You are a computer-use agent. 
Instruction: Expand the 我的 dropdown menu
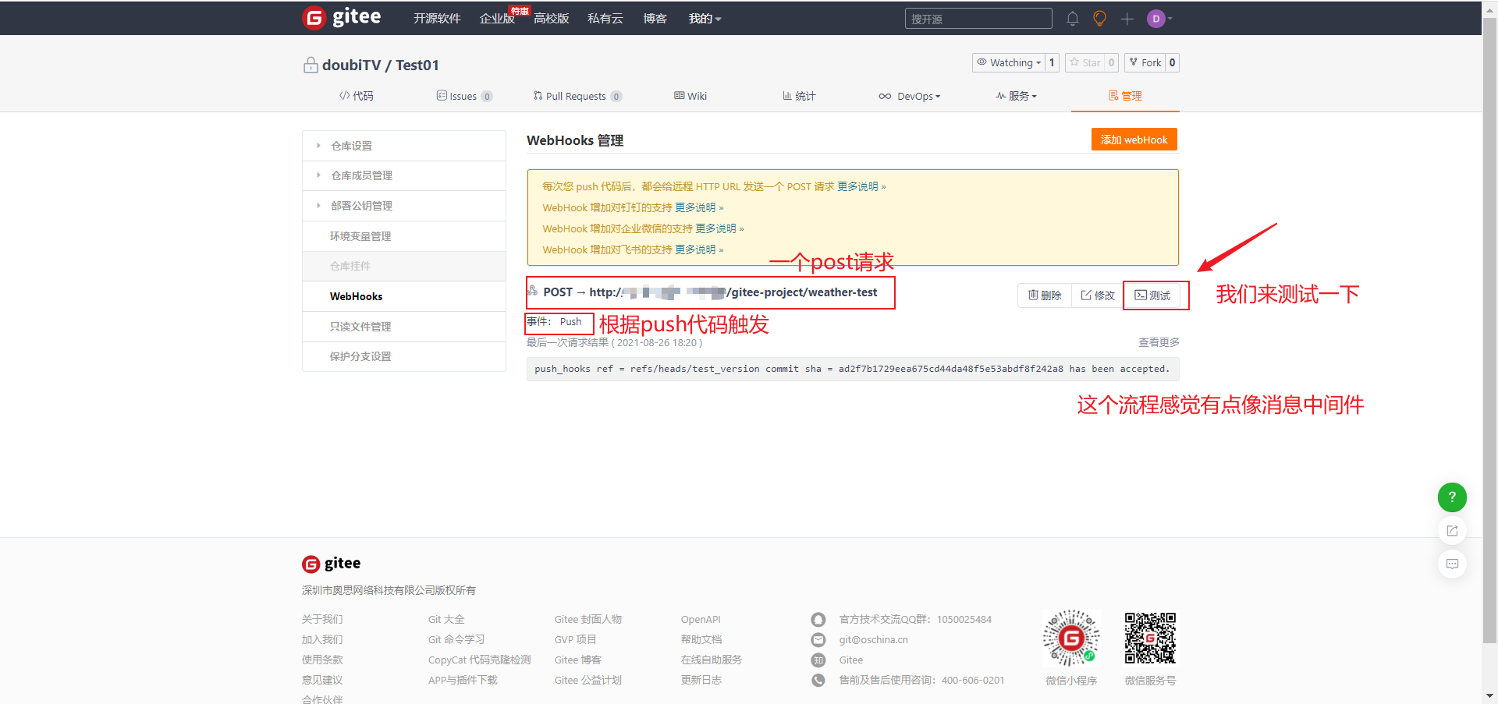pyautogui.click(x=705, y=19)
